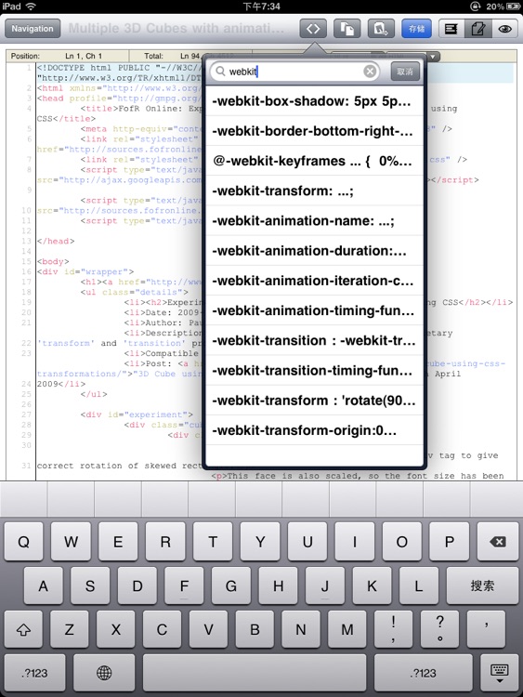Tap the blue save button
Screen dimensions: 523x697
[416, 29]
